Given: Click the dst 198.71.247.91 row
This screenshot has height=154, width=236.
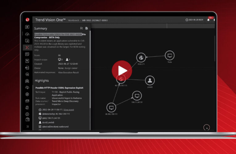Looking at the screenshot, I should [x=49, y=118].
